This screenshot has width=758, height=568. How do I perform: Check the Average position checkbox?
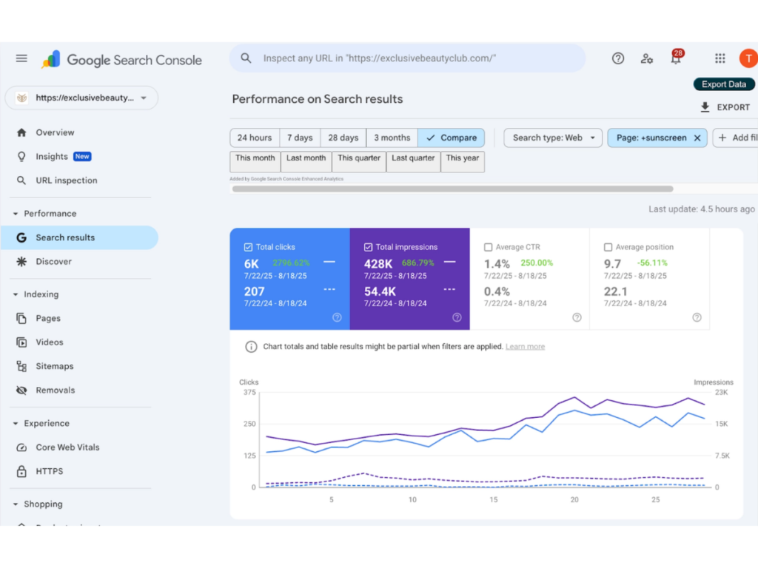click(608, 247)
